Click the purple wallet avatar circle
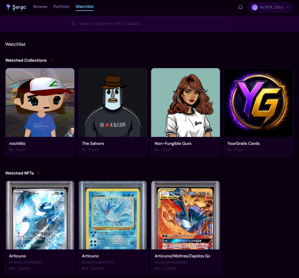The image size is (299, 278). click(x=254, y=7)
